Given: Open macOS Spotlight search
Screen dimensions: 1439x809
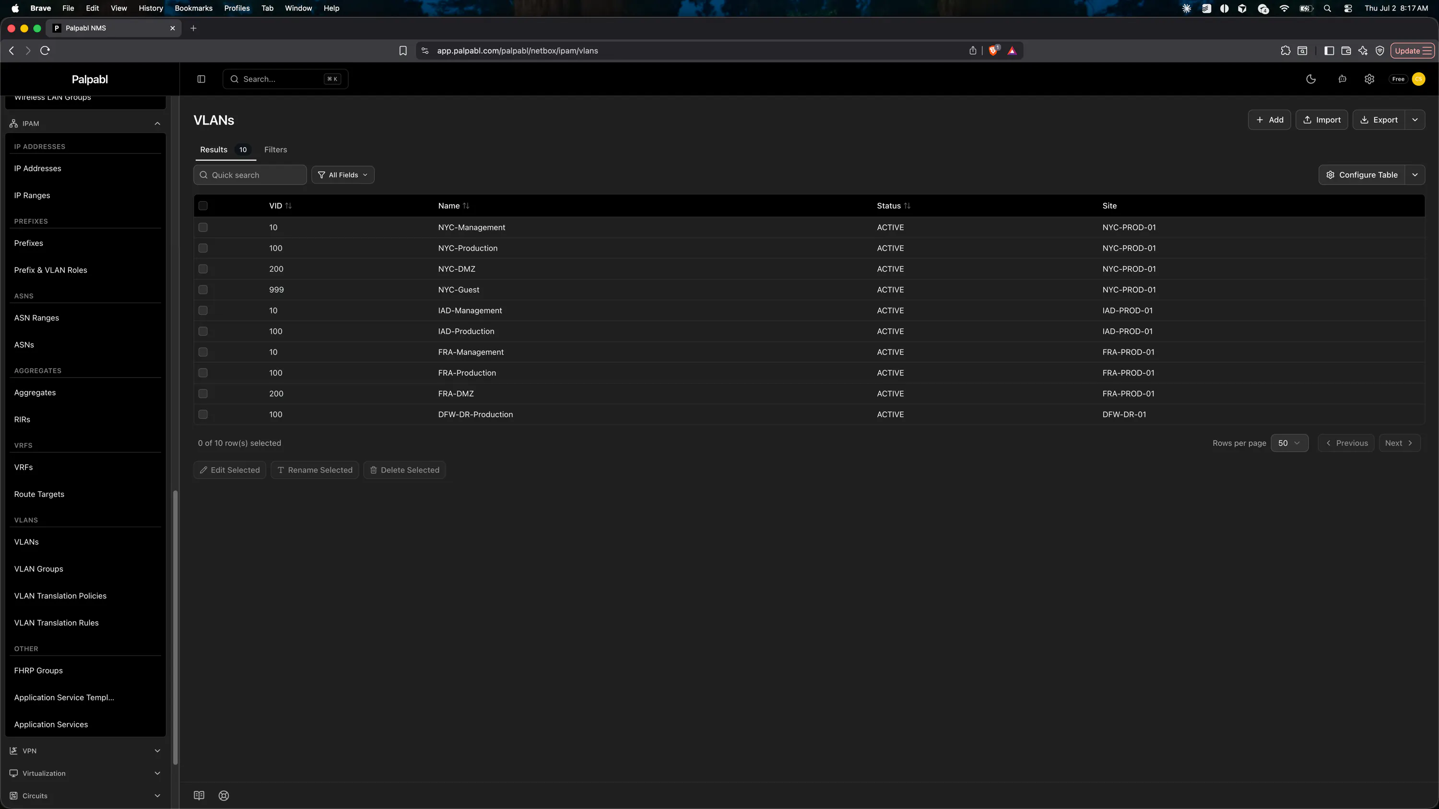Looking at the screenshot, I should point(1327,8).
